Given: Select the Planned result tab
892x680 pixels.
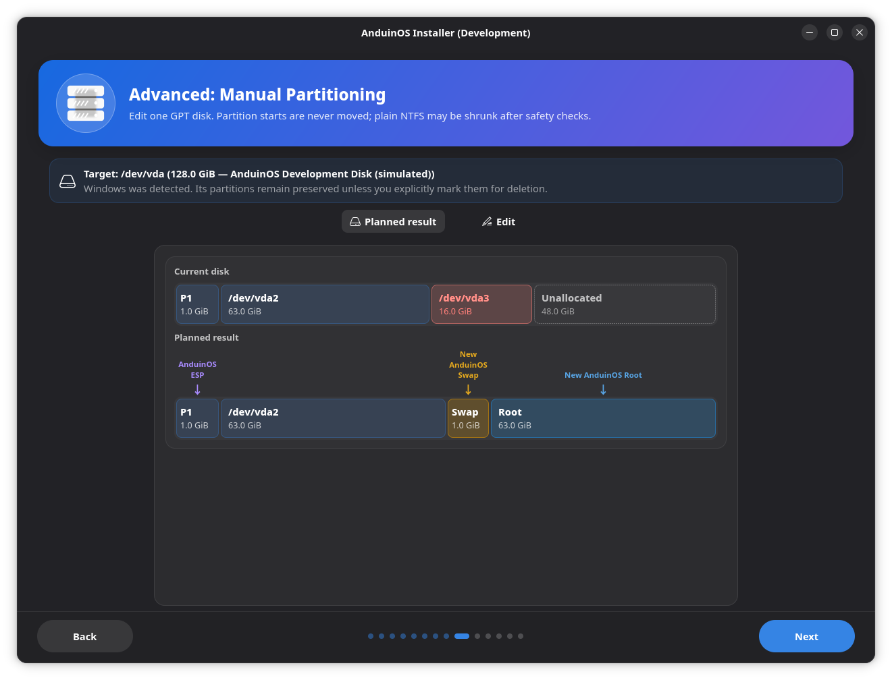Looking at the screenshot, I should [393, 222].
